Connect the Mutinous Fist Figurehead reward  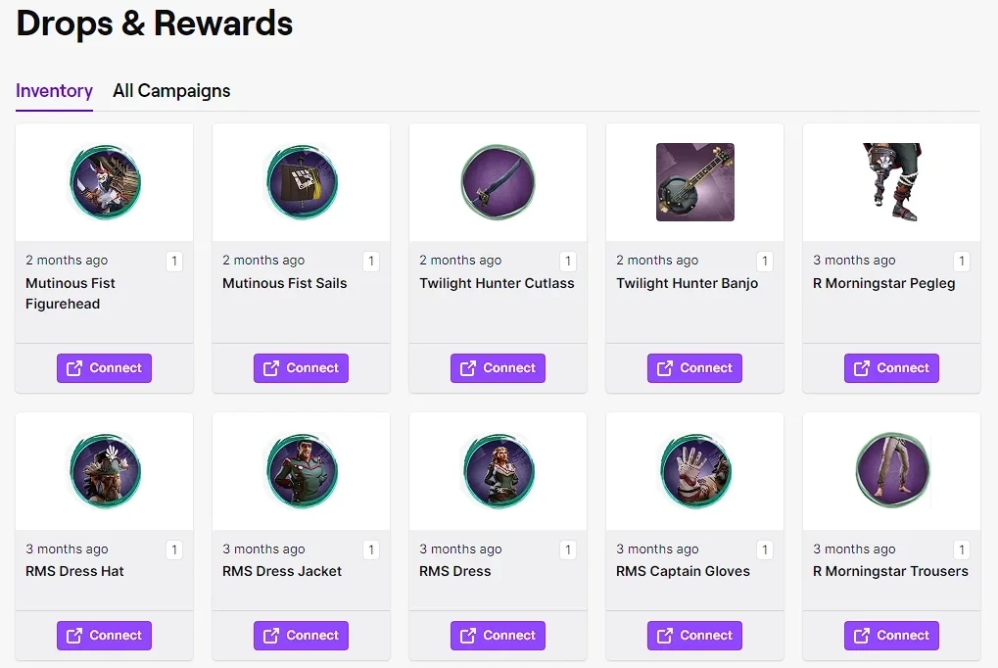(104, 368)
